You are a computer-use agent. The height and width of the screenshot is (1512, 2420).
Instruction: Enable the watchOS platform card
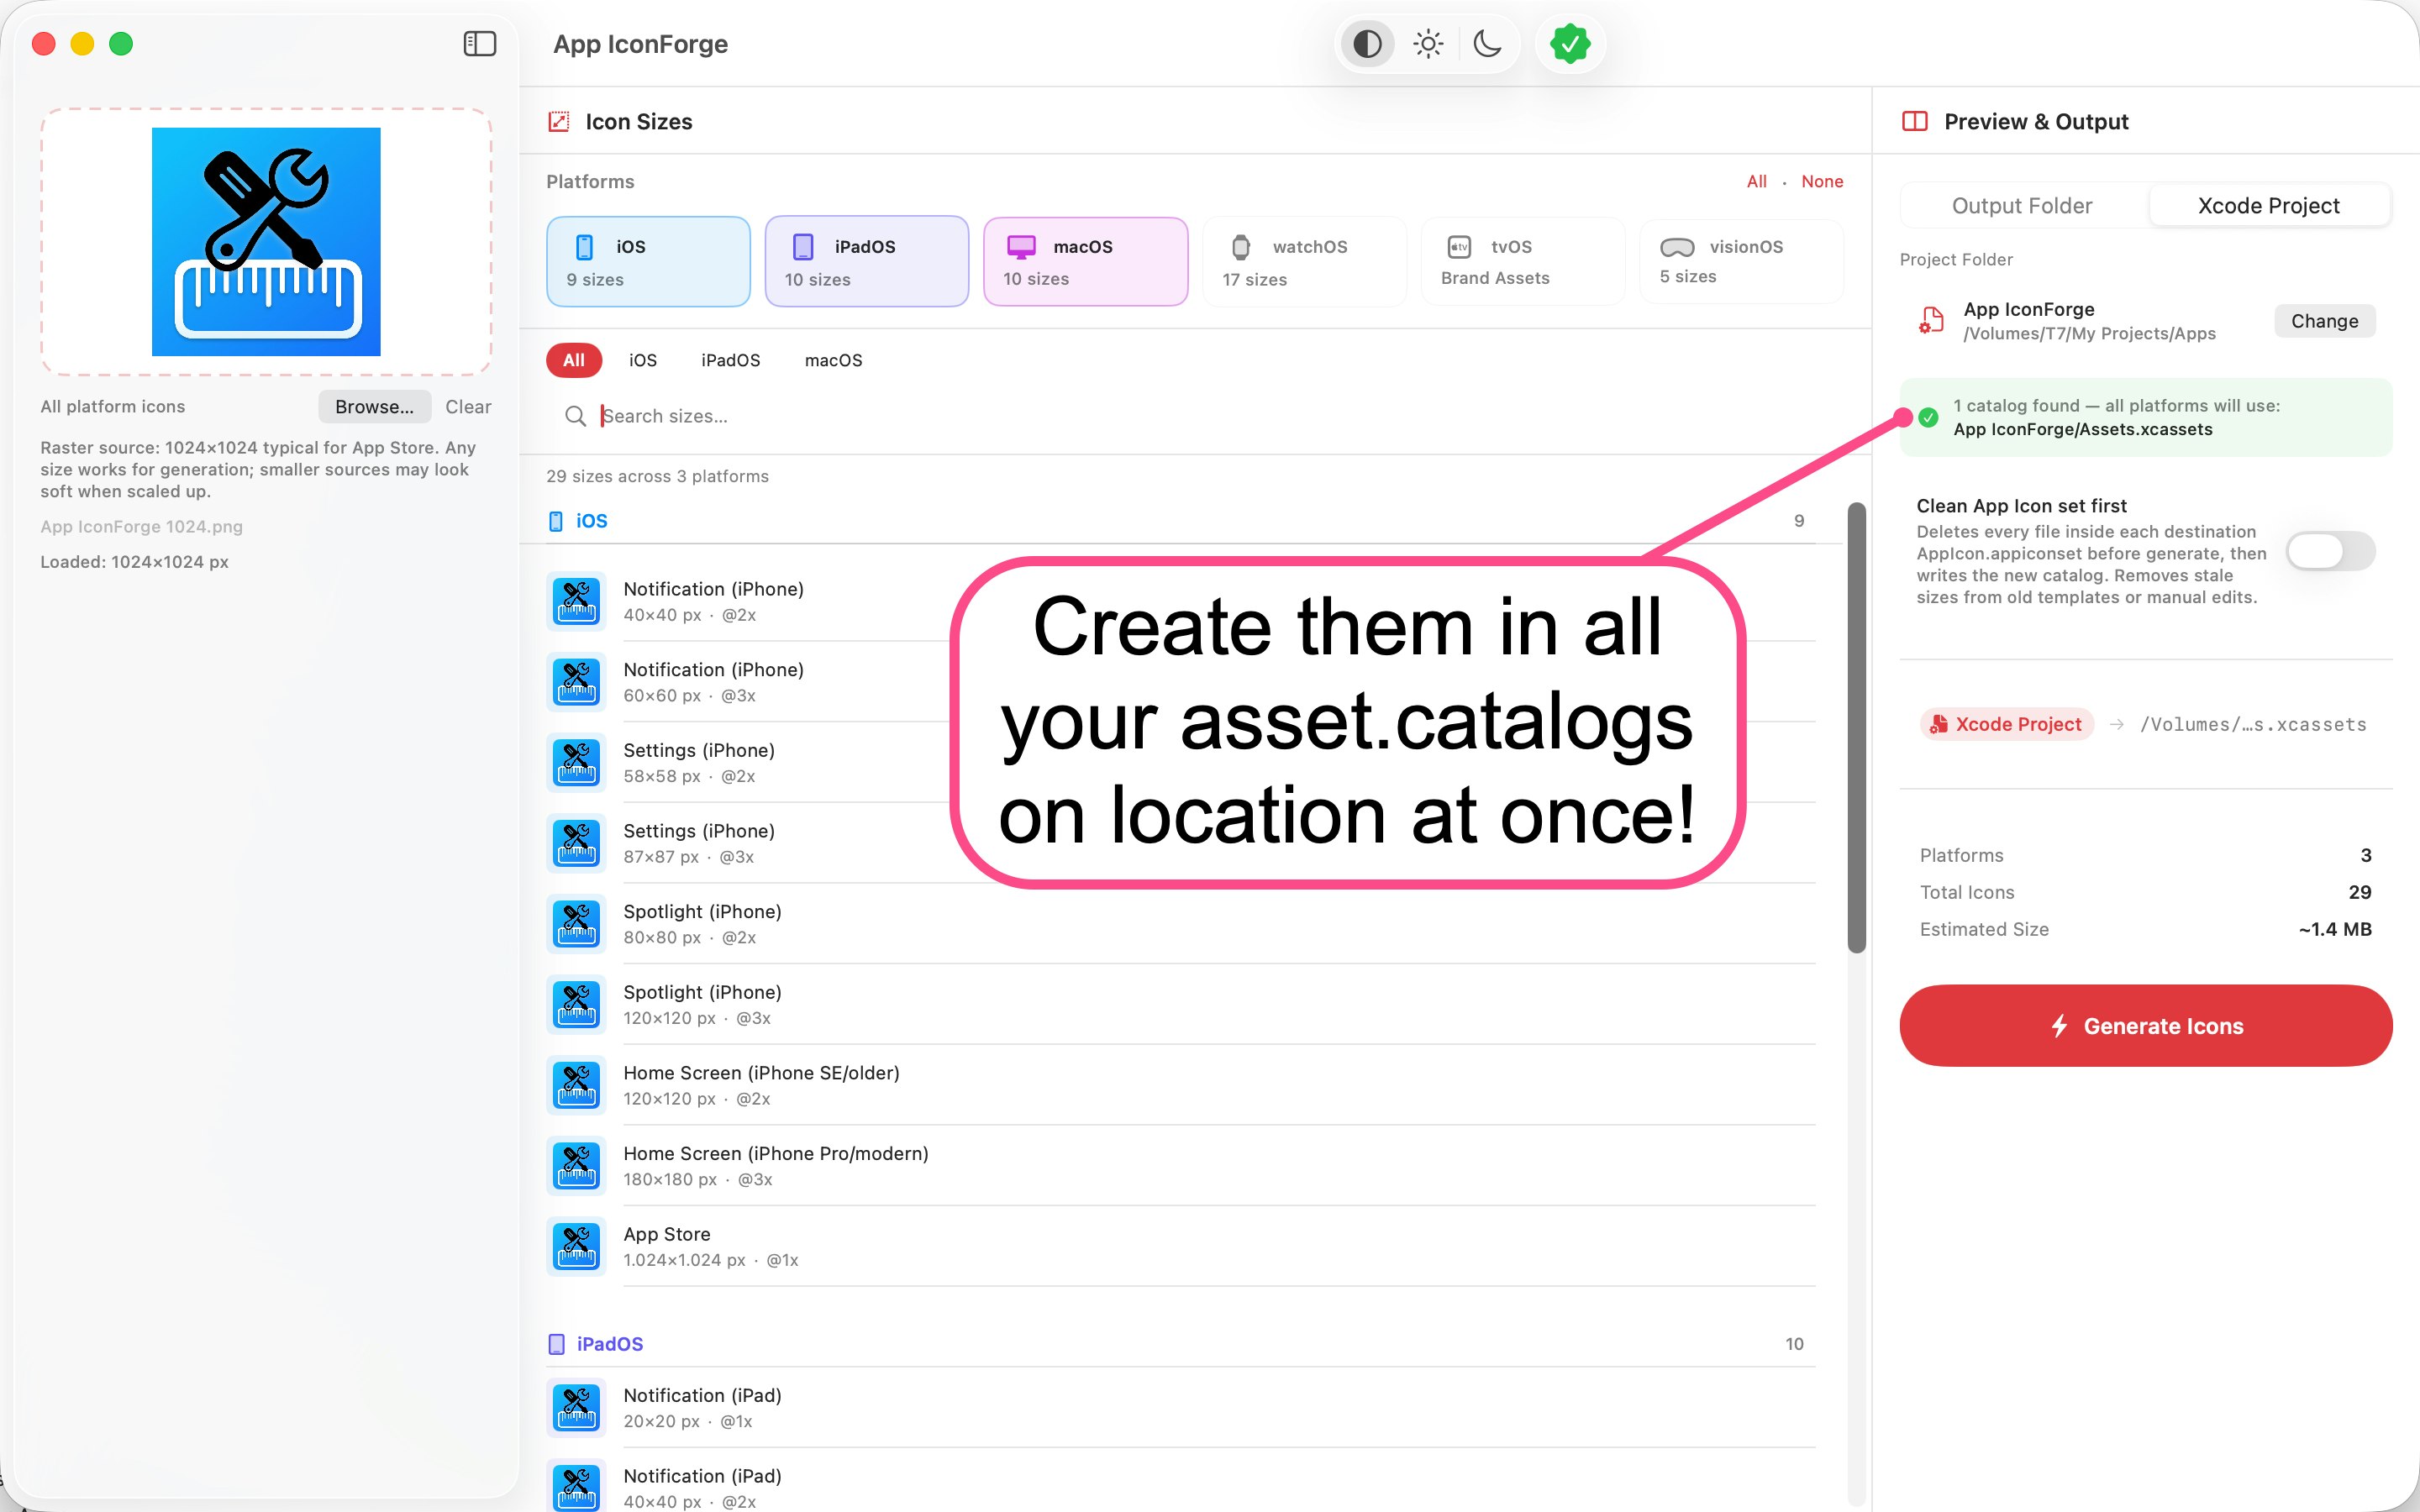tap(1304, 262)
